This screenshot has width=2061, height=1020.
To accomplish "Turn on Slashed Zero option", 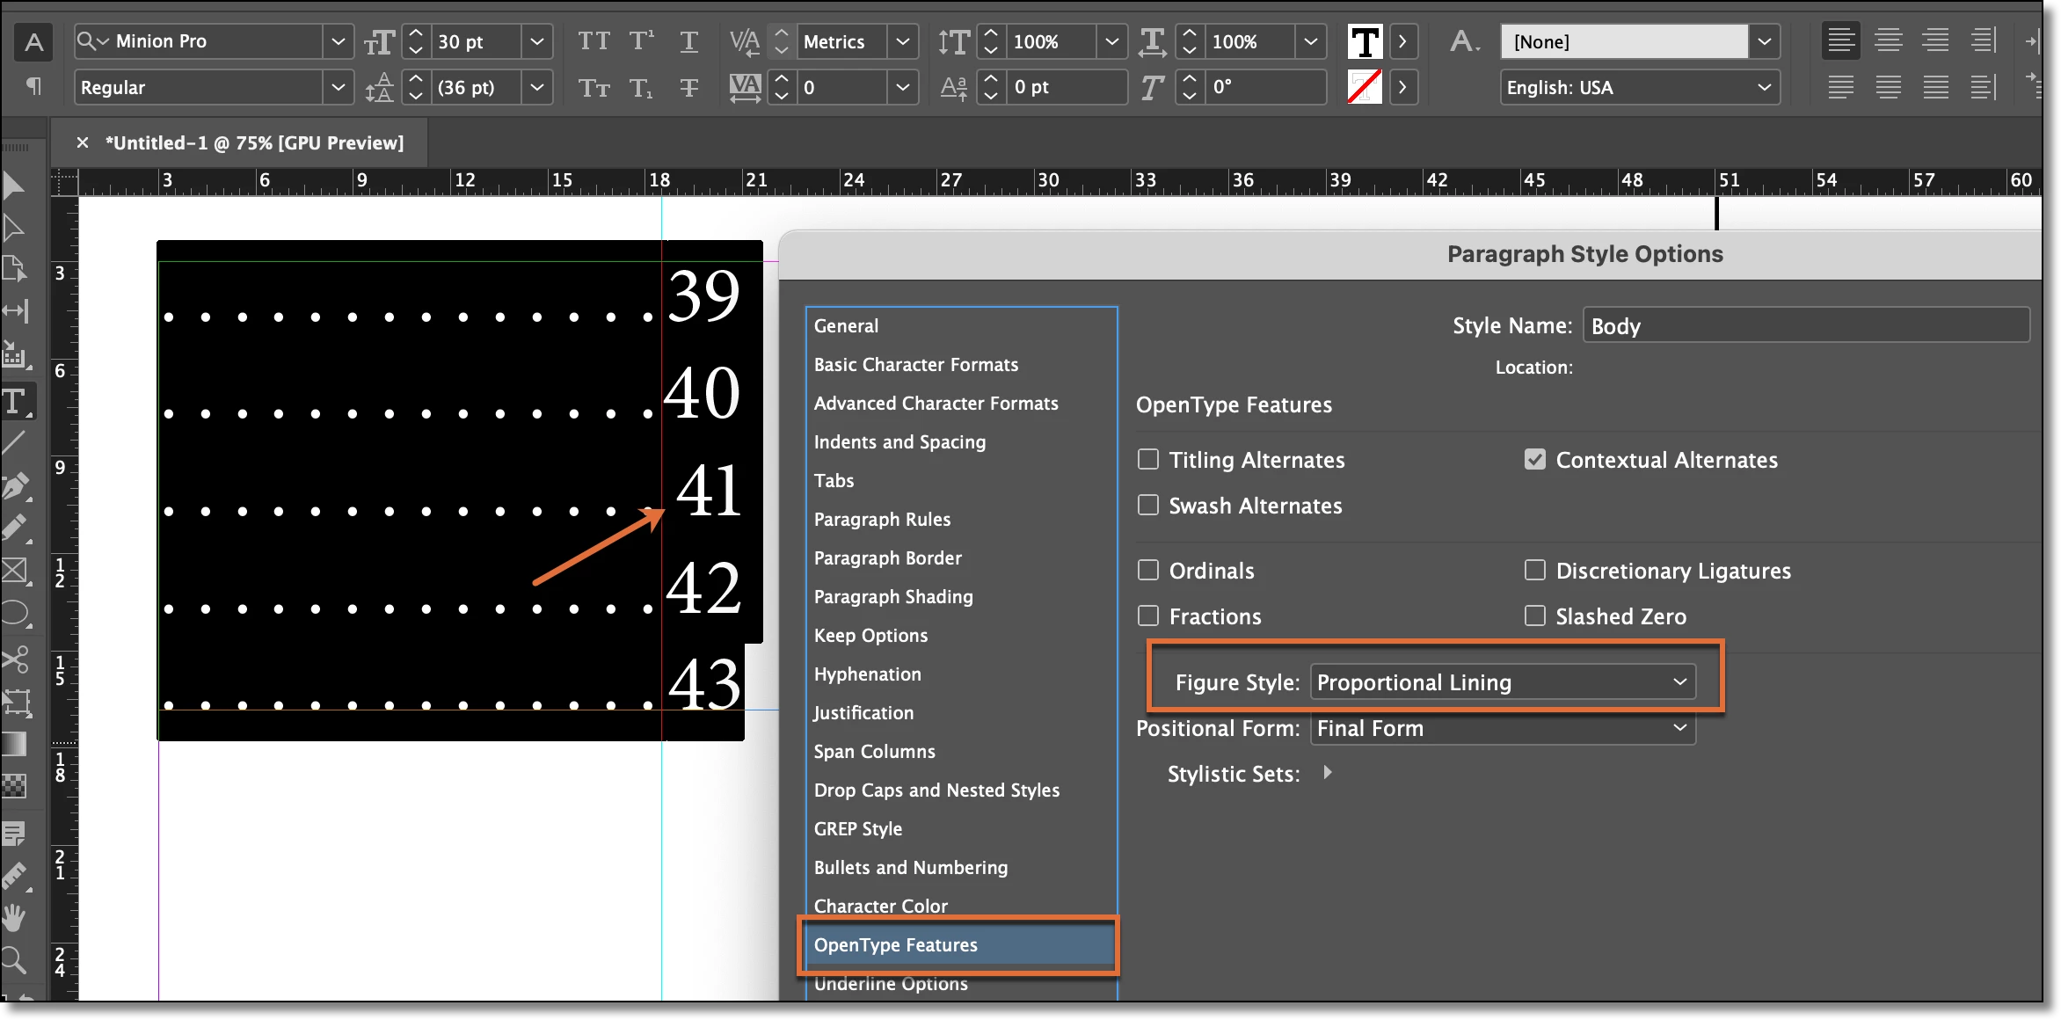I will coord(1535,616).
